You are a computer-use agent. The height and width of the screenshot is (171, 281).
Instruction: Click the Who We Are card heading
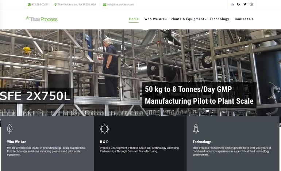click(x=17, y=142)
